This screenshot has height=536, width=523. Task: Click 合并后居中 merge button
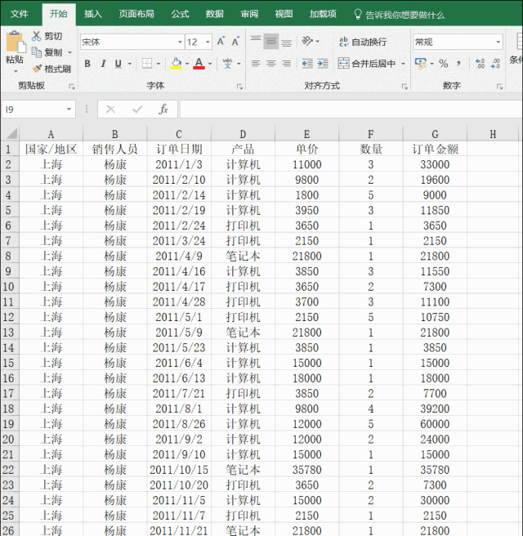pos(367,64)
